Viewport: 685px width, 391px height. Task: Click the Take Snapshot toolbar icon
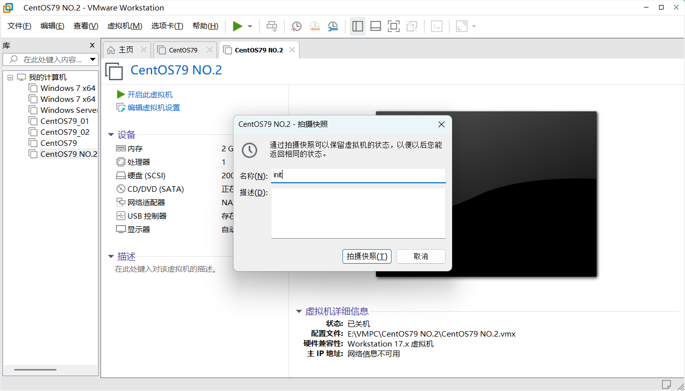coord(296,26)
